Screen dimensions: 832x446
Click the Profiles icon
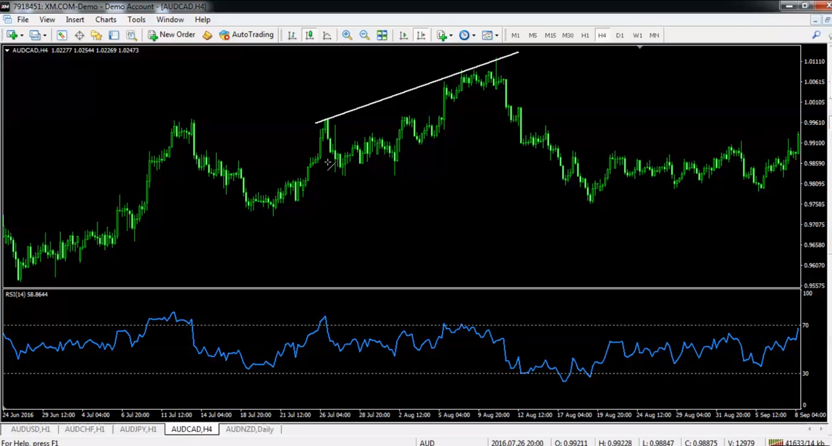[35, 35]
